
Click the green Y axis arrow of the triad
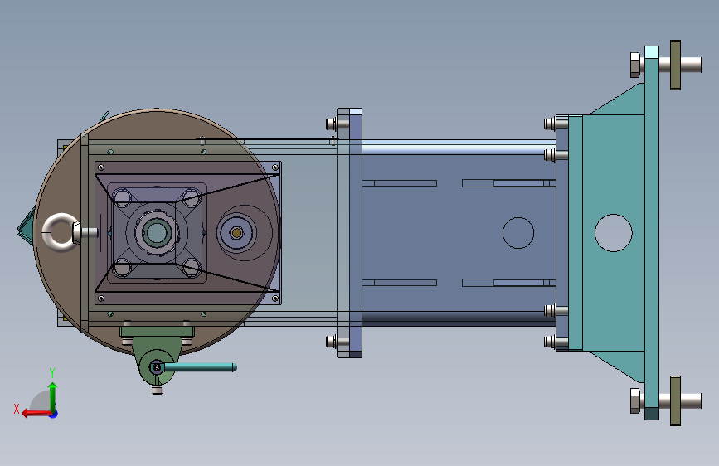53,396
